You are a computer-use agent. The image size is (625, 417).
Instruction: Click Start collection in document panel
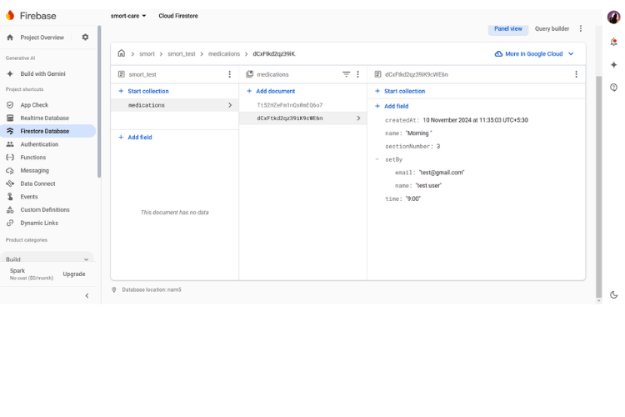[x=400, y=91]
